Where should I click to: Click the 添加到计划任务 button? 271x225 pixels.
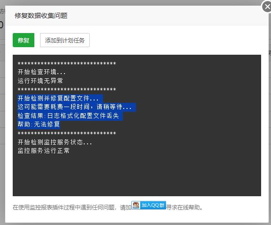[x=65, y=40]
